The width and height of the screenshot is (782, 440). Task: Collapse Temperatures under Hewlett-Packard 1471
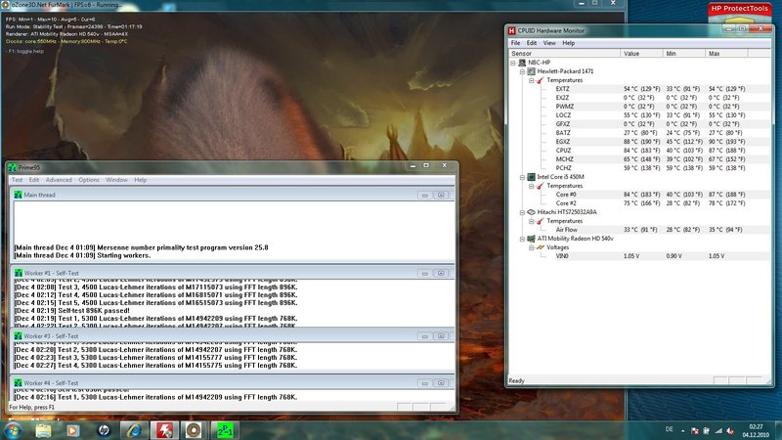point(531,80)
